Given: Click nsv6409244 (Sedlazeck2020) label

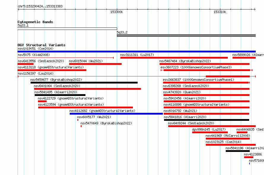Looking at the screenshot, I should (x=191, y=123).
